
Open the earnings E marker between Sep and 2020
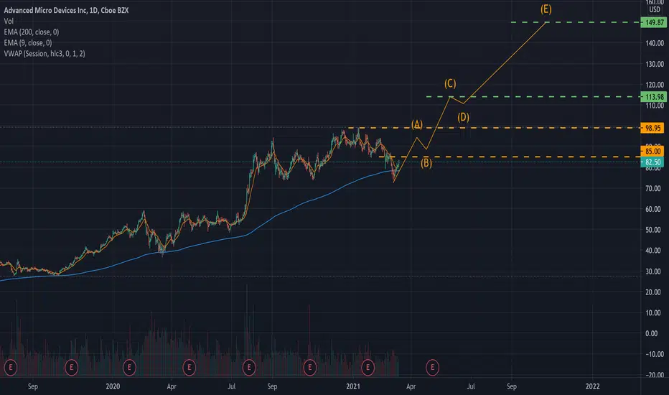pos(71,367)
